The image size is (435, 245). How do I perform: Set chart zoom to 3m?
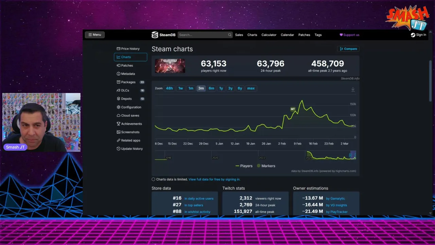(x=201, y=88)
